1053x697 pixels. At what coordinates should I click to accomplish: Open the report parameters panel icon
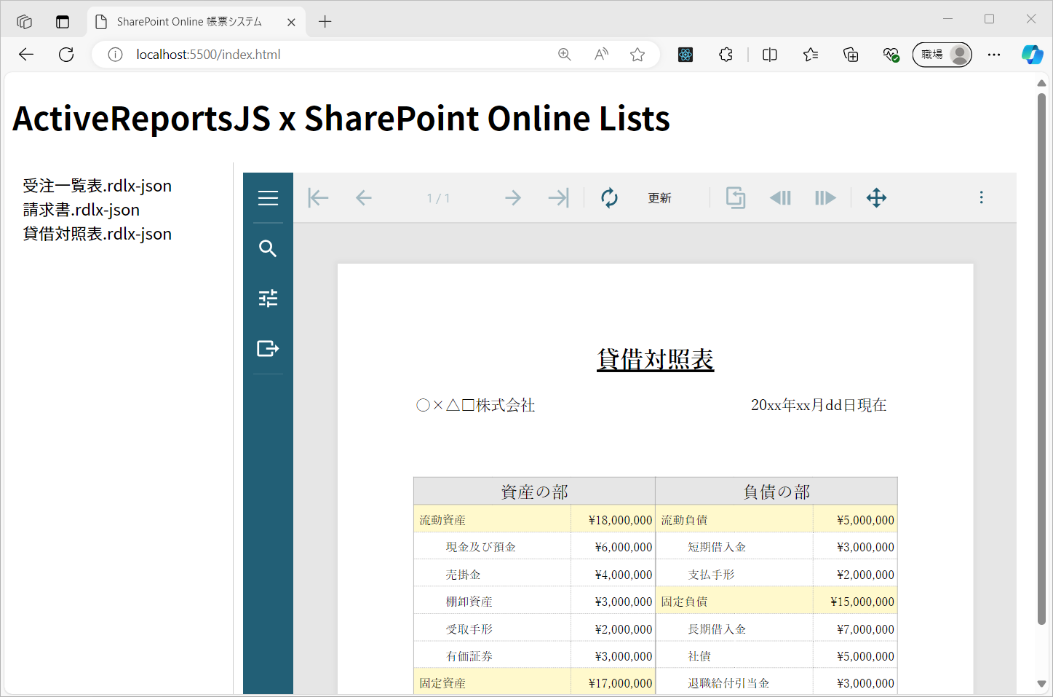[x=268, y=298]
